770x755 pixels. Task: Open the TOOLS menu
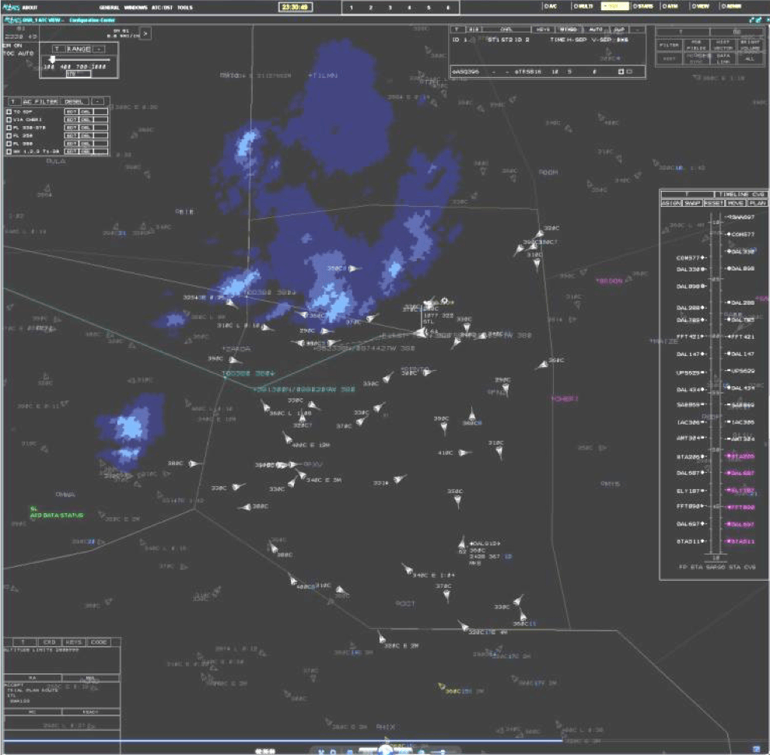[184, 7]
